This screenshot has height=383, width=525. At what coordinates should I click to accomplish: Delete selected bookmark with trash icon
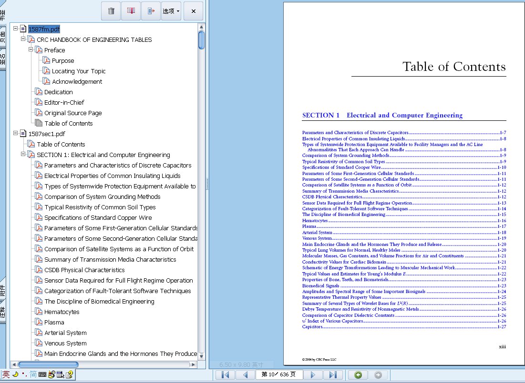tap(111, 11)
